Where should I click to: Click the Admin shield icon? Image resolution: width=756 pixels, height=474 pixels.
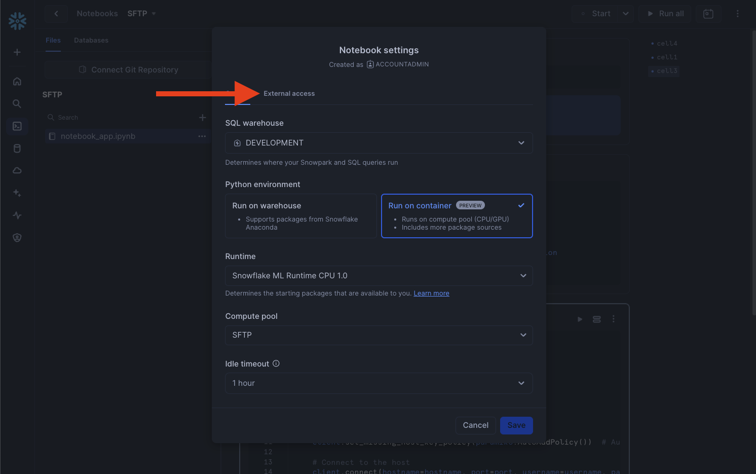[17, 238]
